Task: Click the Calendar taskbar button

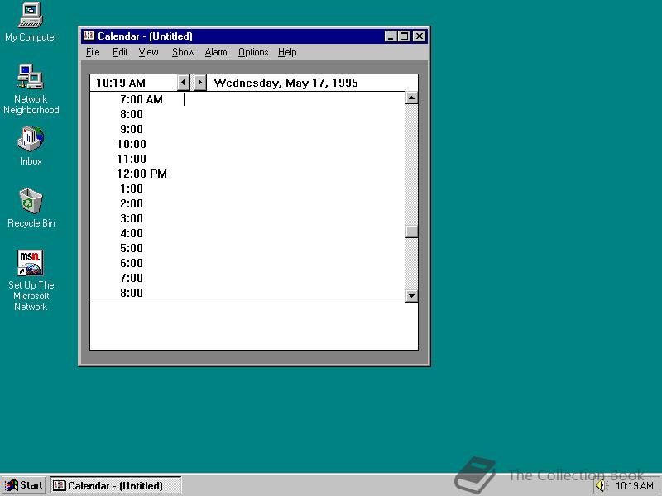Action: coord(115,485)
